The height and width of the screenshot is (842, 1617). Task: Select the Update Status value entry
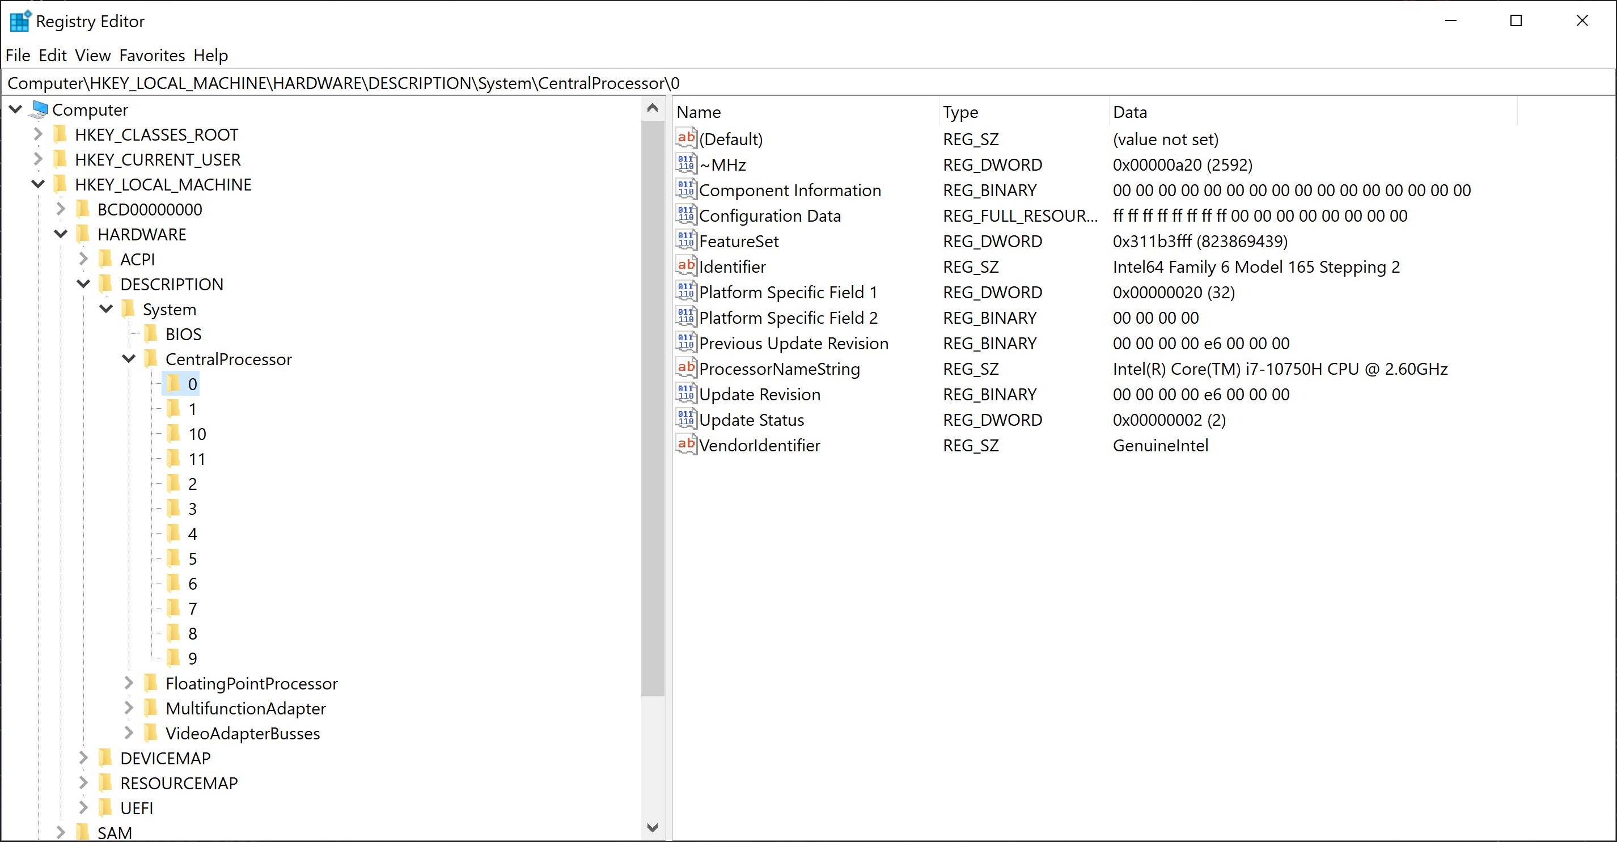click(751, 420)
